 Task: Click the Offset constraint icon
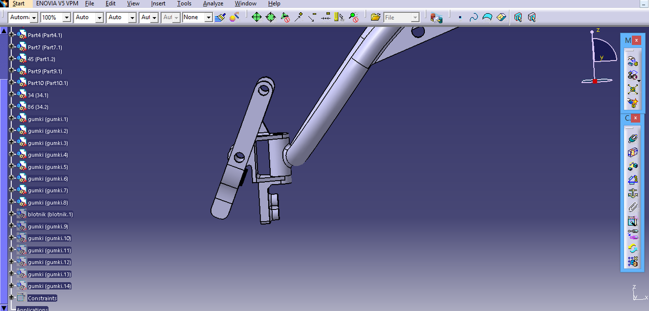point(632,166)
